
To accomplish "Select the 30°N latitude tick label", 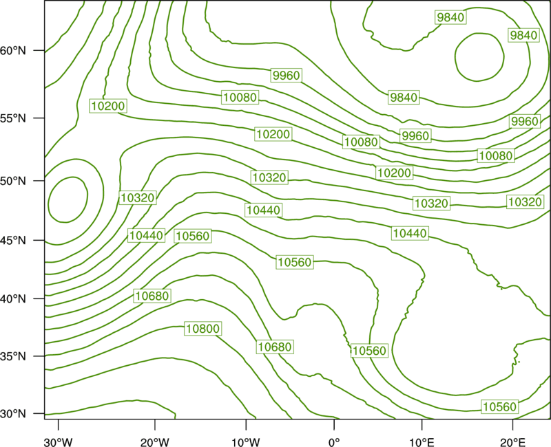I will [13, 414].
